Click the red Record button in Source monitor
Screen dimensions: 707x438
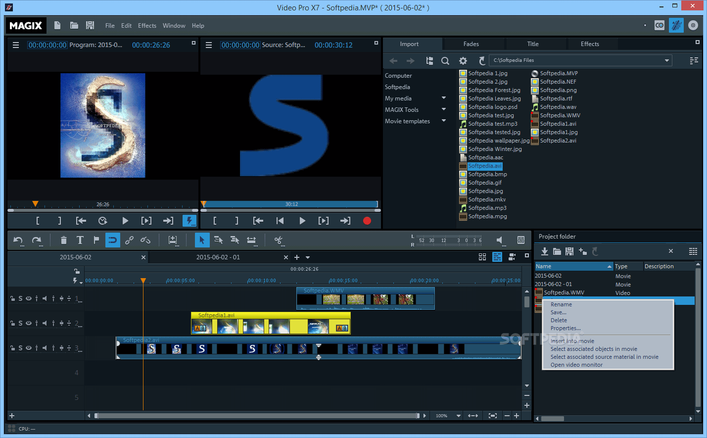367,221
